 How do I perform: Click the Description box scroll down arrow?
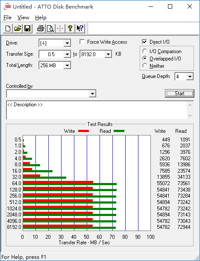pyautogui.click(x=190, y=116)
